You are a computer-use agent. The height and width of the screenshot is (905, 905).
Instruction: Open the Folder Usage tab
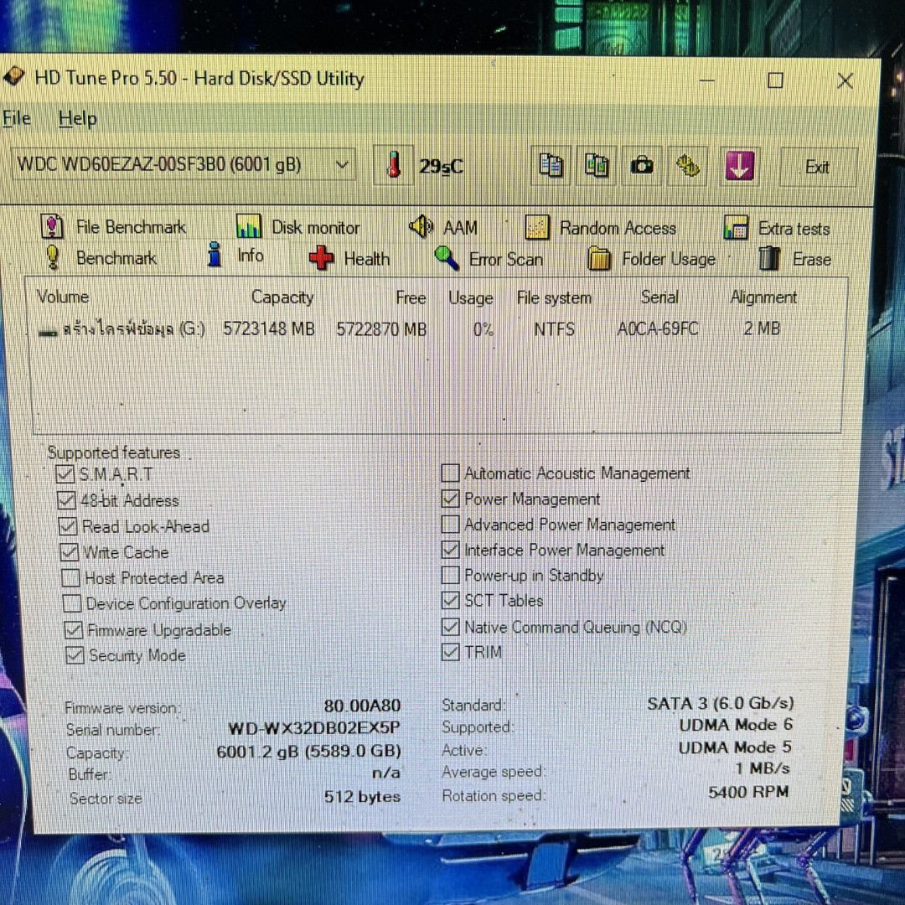click(x=652, y=260)
